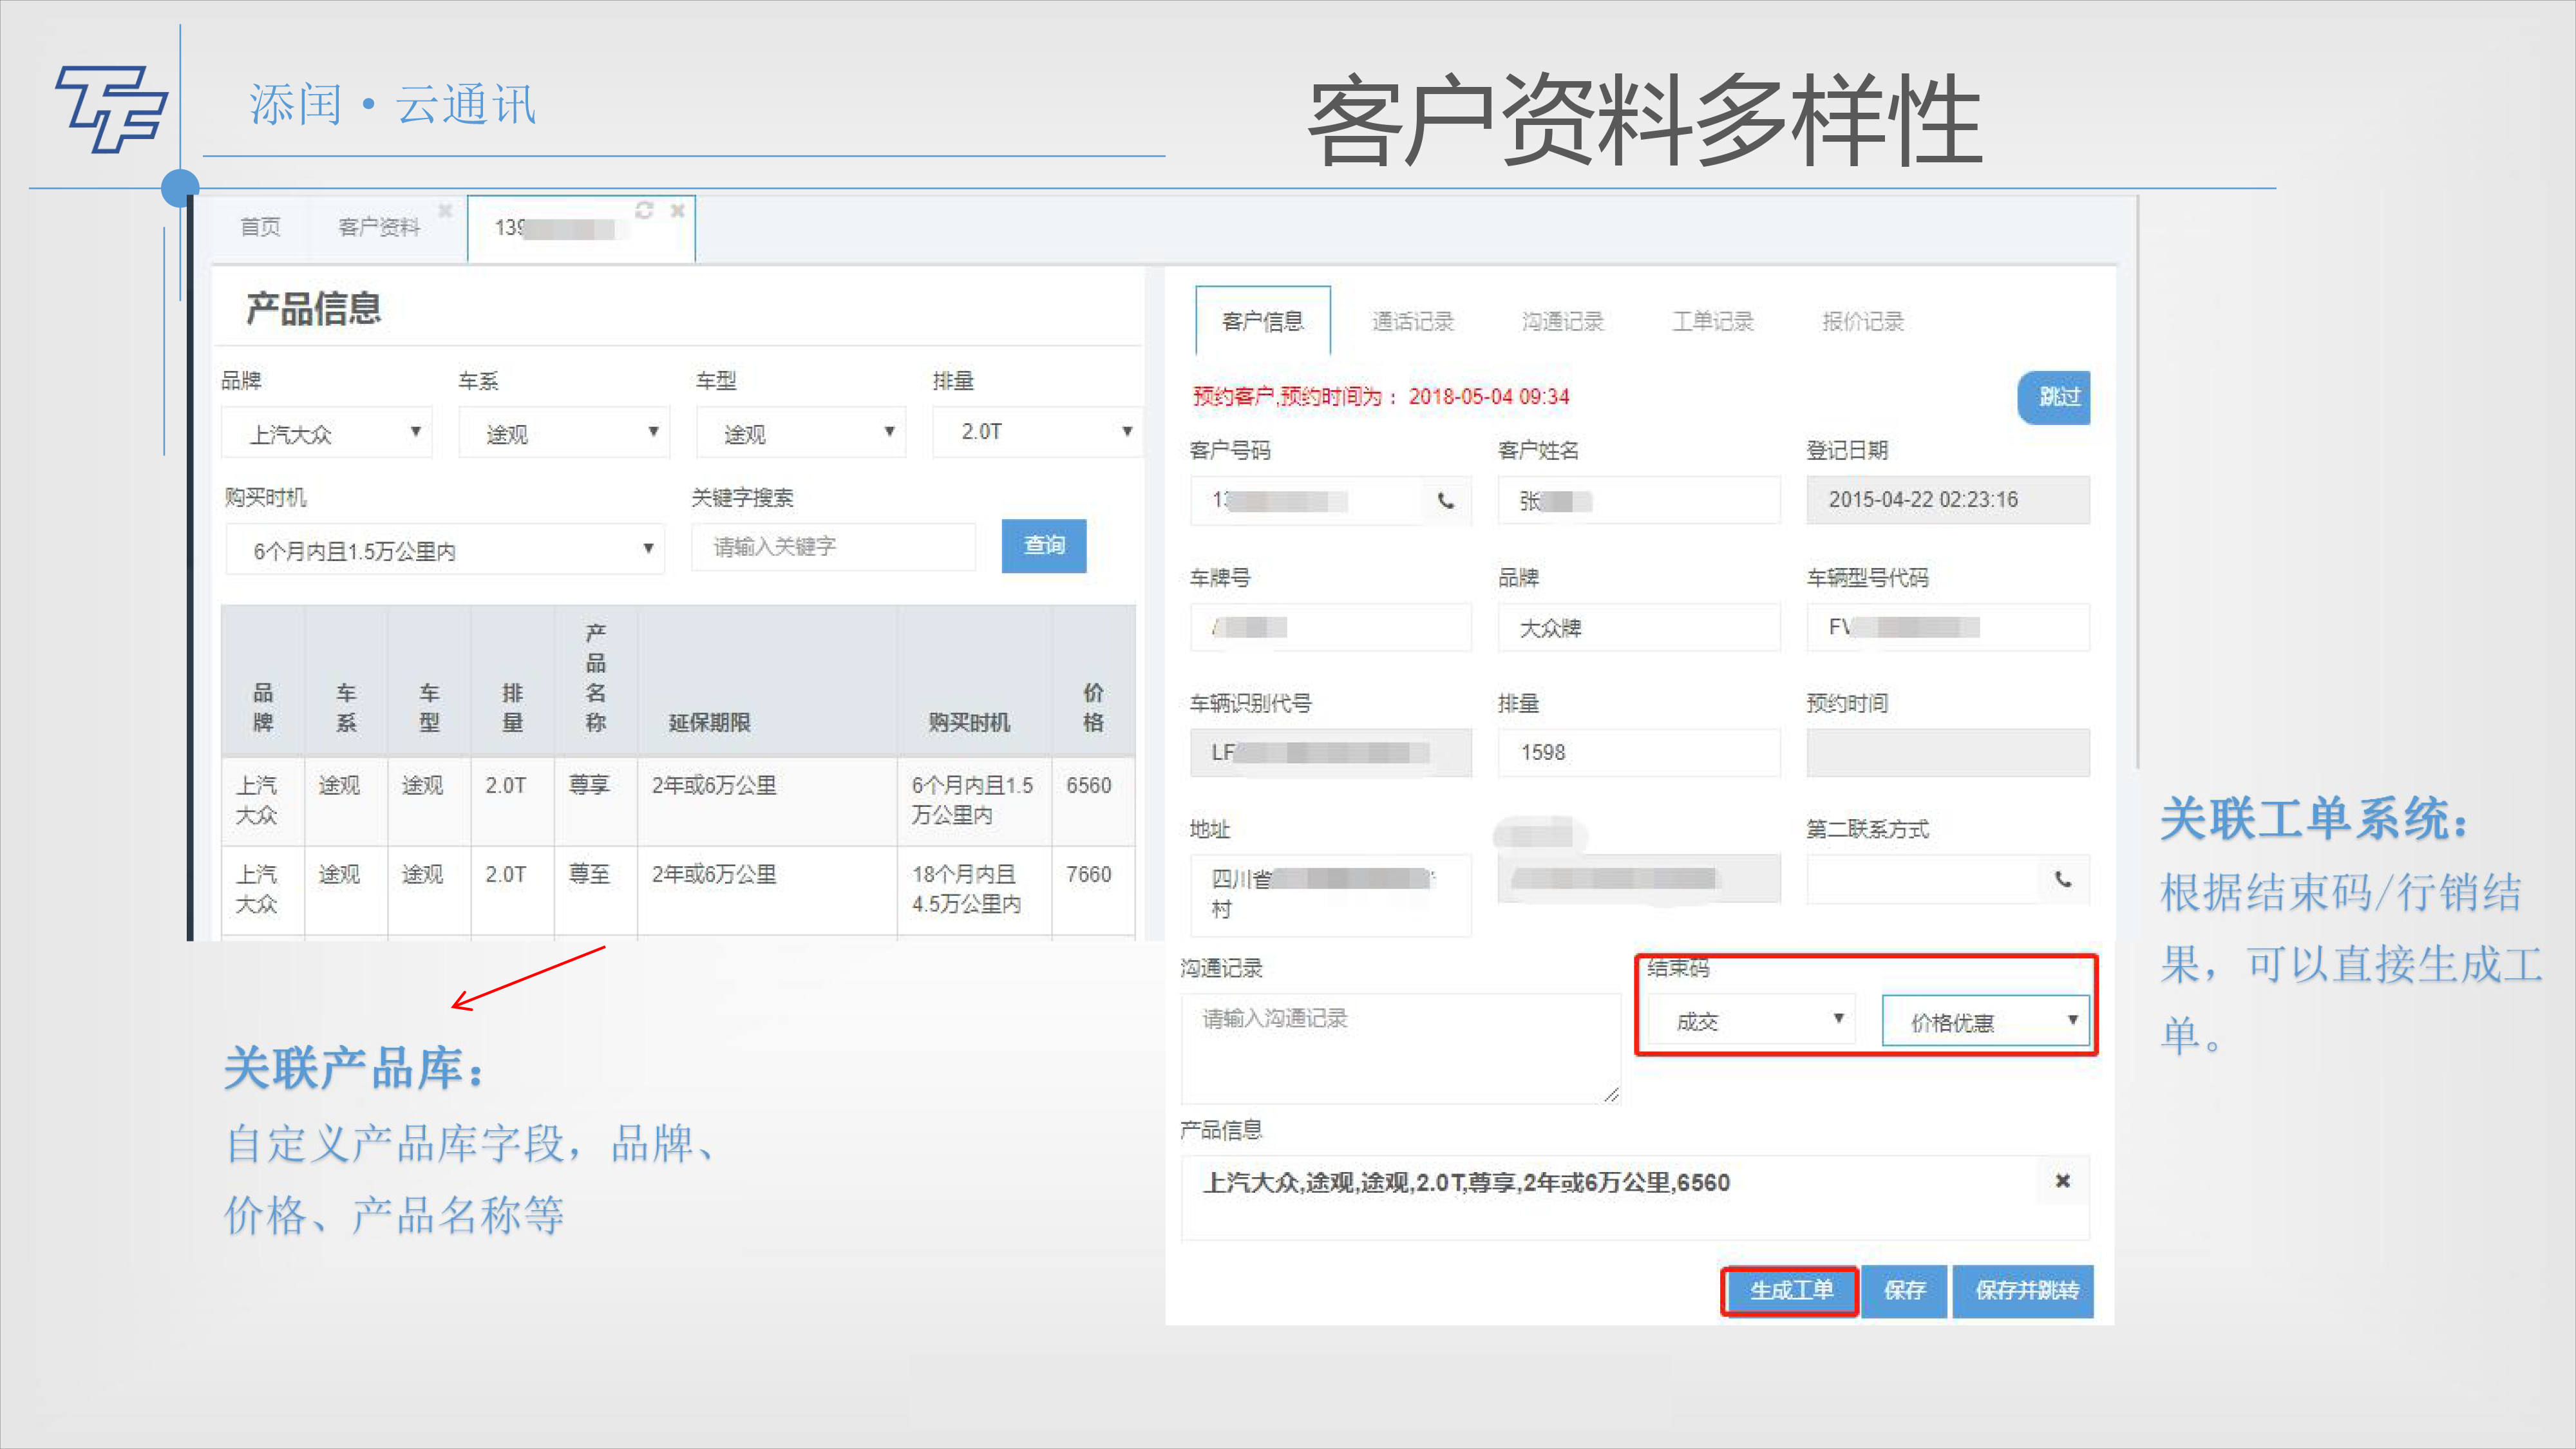Click the phone icon in 第二联系方式 field
Viewport: 2576px width, 1449px height.
[x=2062, y=880]
